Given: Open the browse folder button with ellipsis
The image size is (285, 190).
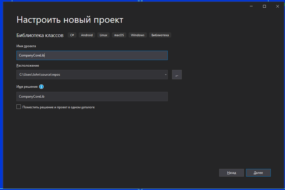Looking at the screenshot, I should pyautogui.click(x=177, y=75).
